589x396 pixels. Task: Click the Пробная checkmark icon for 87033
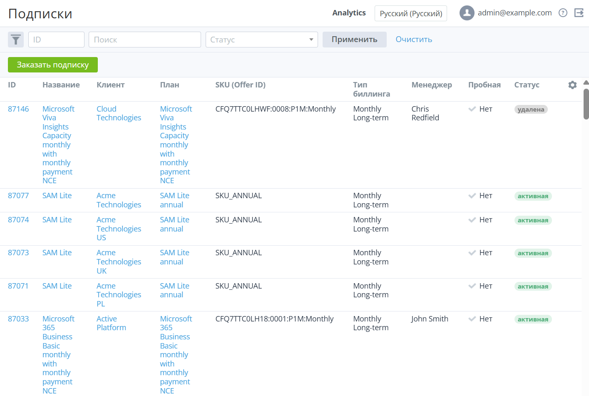coord(472,319)
